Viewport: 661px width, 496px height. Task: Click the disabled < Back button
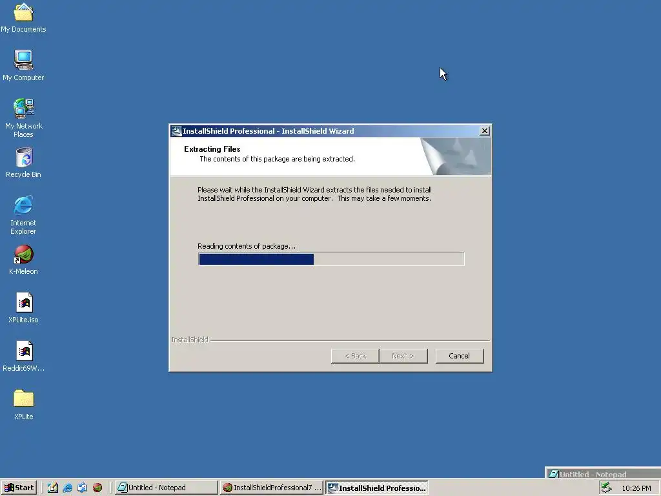355,356
